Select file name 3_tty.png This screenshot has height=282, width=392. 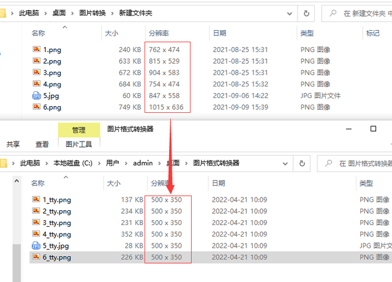click(57, 223)
